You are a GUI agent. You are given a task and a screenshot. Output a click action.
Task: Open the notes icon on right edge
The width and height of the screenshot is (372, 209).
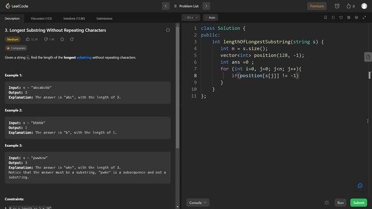point(368,57)
